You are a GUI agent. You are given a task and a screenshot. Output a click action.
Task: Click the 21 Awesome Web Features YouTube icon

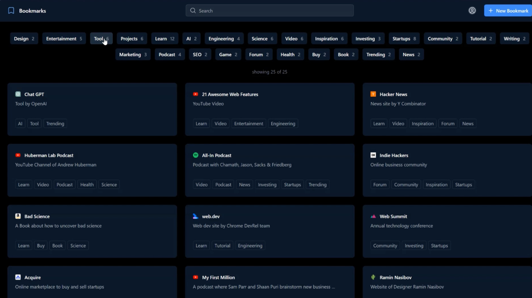[195, 94]
